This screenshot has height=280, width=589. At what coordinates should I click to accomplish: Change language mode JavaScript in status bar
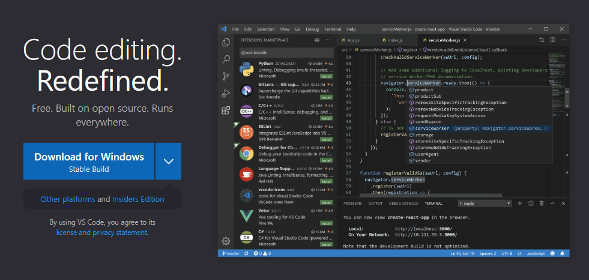(x=536, y=254)
